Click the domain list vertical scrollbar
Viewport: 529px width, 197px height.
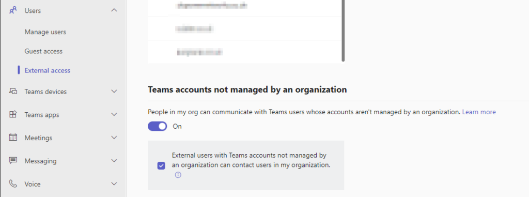[343, 31]
